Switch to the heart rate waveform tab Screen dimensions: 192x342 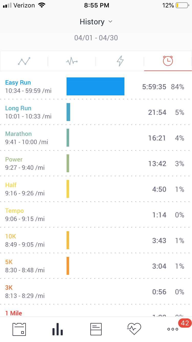[x=72, y=61]
